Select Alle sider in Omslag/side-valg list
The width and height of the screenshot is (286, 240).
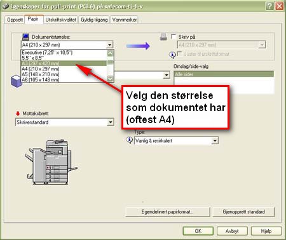(x=224, y=74)
